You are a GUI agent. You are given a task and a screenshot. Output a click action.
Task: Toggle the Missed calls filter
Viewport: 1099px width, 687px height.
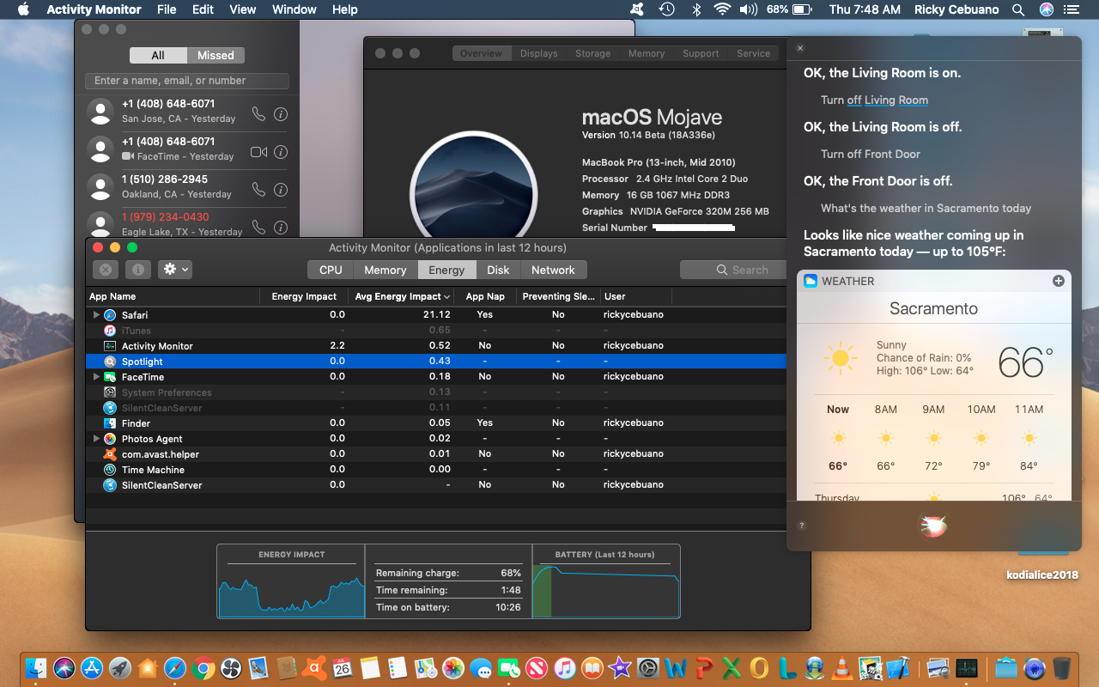(216, 55)
